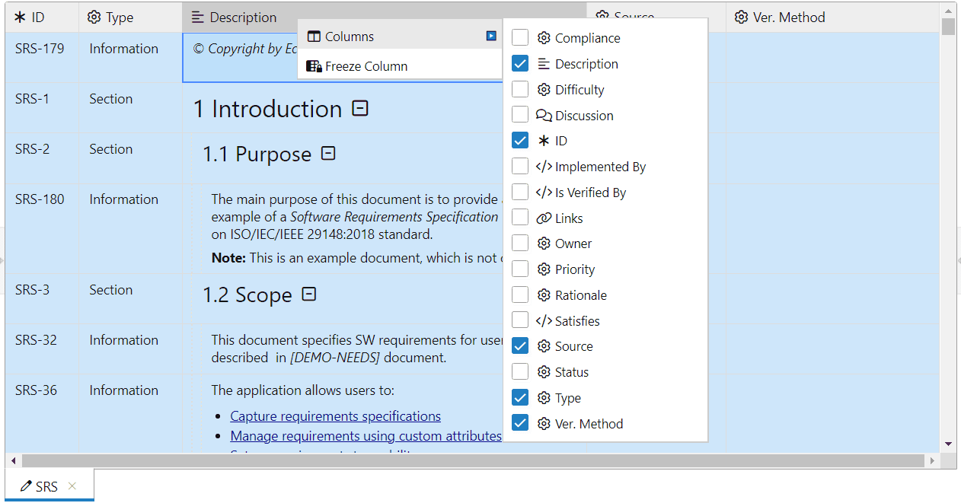Click the Ver. Method column header
Image resolution: width=961 pixels, height=503 pixels.
[832, 17]
